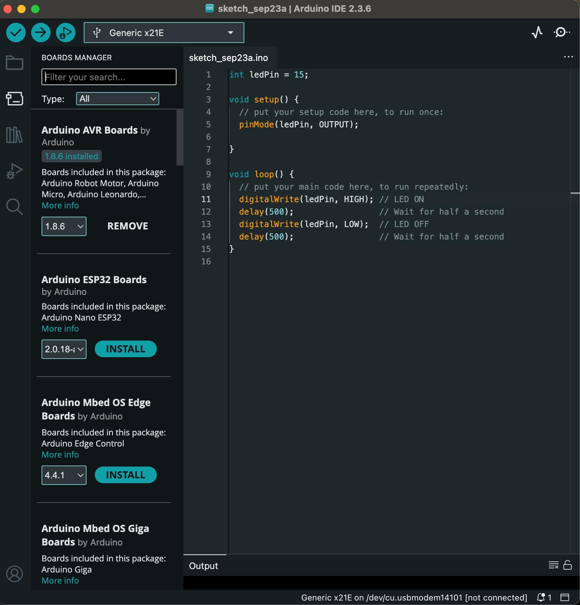The height and width of the screenshot is (605, 580).
Task: Select the sketch_sep23a.ino tab
Action: pos(228,58)
